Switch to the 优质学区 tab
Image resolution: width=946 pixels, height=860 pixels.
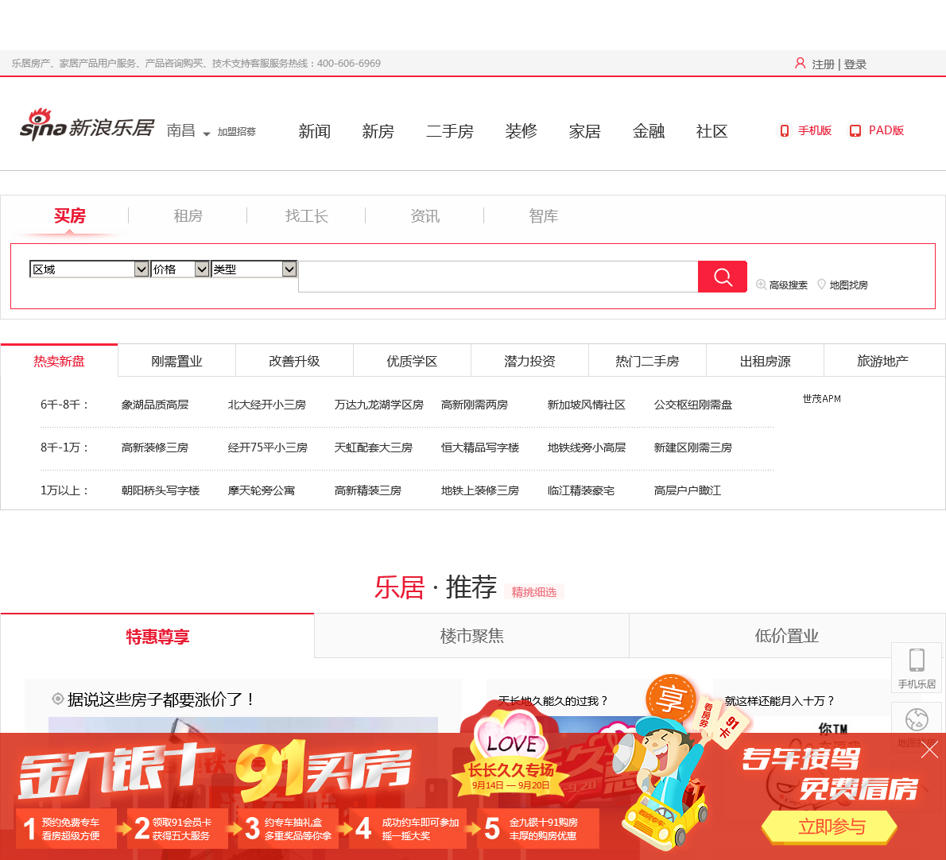(x=412, y=361)
